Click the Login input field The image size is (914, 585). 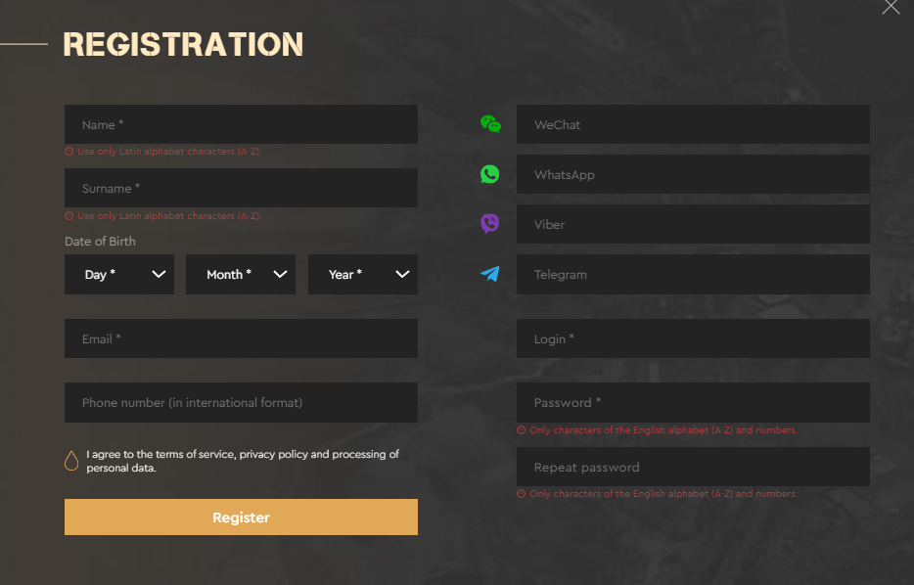(x=693, y=338)
